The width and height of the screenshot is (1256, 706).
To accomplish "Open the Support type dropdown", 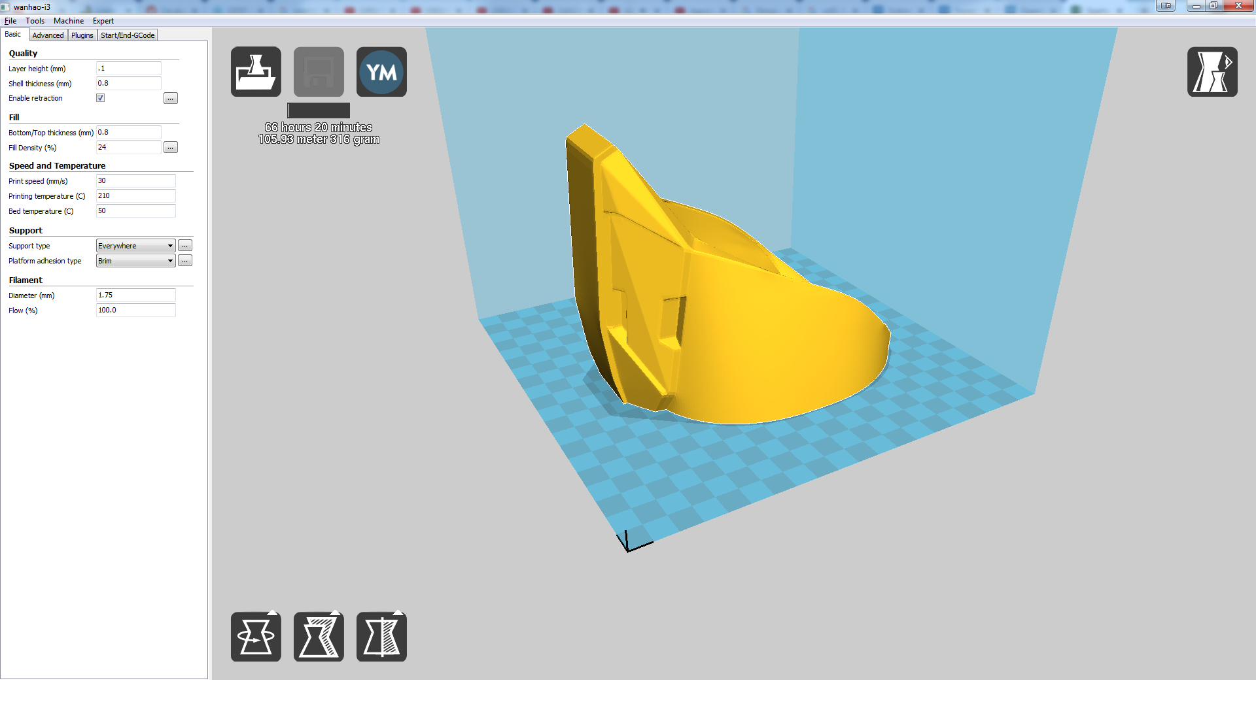I will point(135,246).
